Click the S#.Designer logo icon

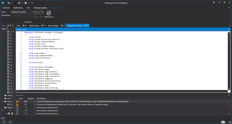point(3,3)
